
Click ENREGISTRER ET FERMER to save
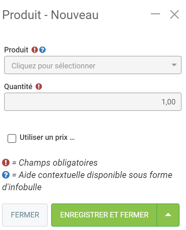pyautogui.click(x=104, y=215)
